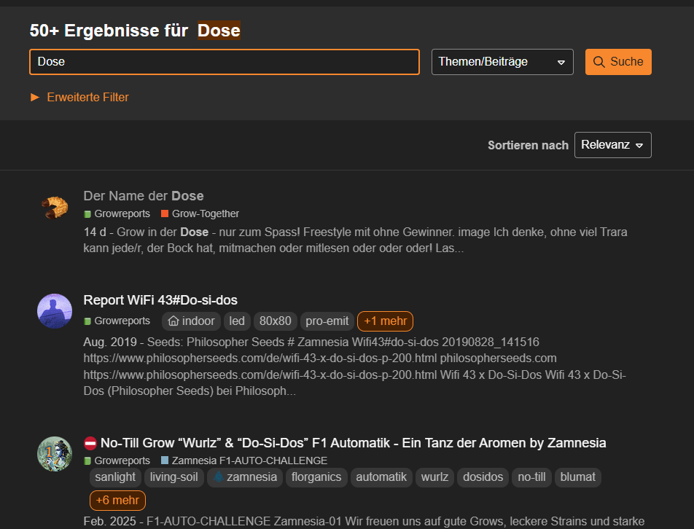694x529 pixels.
Task: Open the purple silhouette user avatar
Action: coord(55,311)
